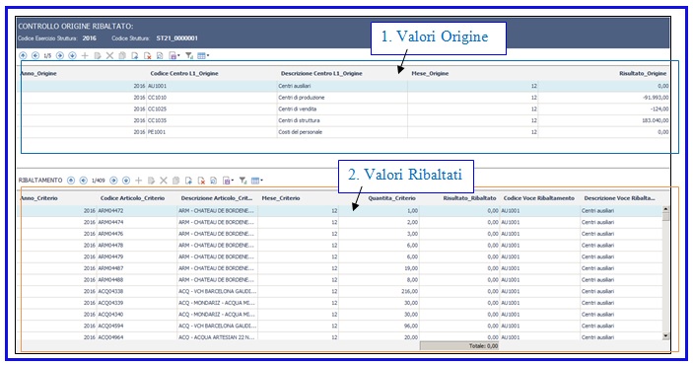This screenshot has width=693, height=365.
Task: Add new row with plus in Origine toolbar
Action: [85, 56]
